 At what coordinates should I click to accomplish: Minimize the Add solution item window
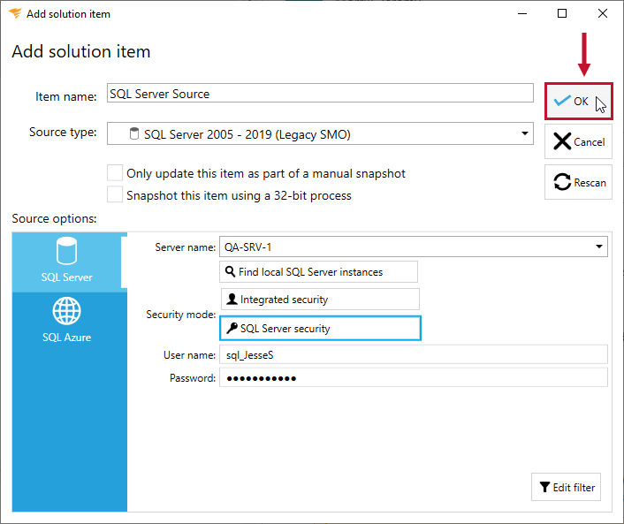point(522,13)
